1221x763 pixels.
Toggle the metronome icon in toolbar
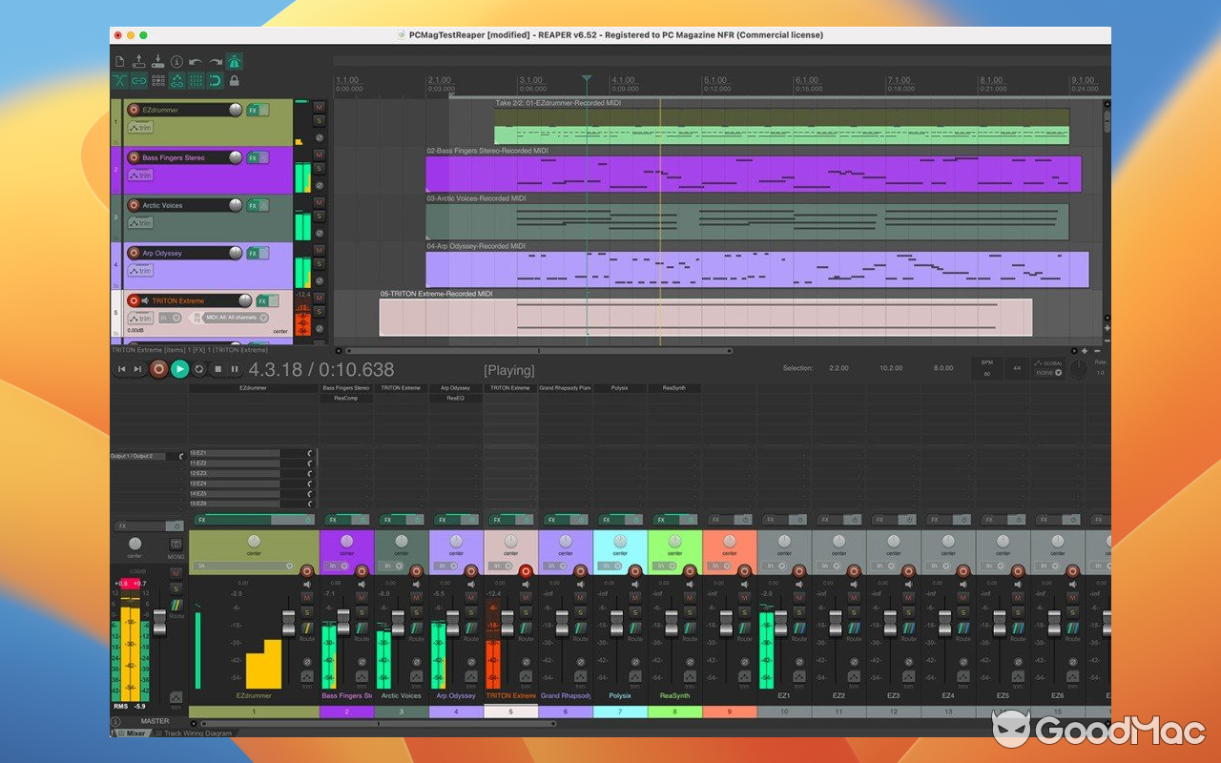click(234, 62)
